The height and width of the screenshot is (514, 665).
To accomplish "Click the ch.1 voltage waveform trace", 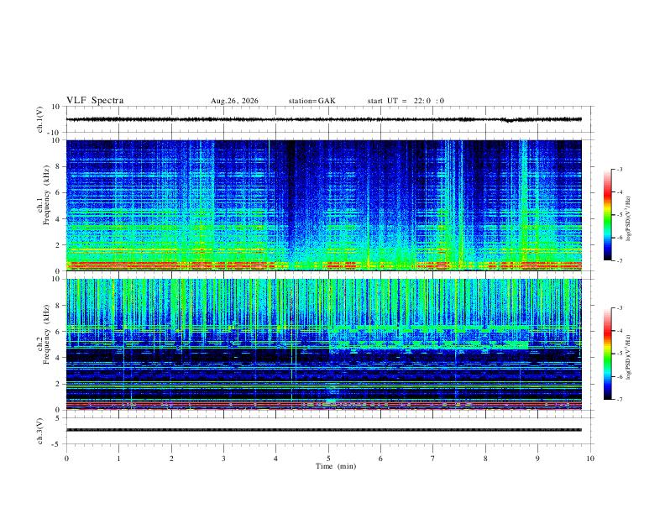I will coord(323,119).
